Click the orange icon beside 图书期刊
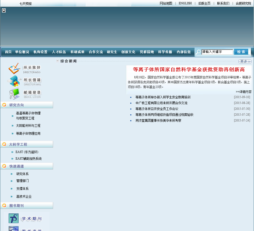254x231 pixels. (4, 206)
